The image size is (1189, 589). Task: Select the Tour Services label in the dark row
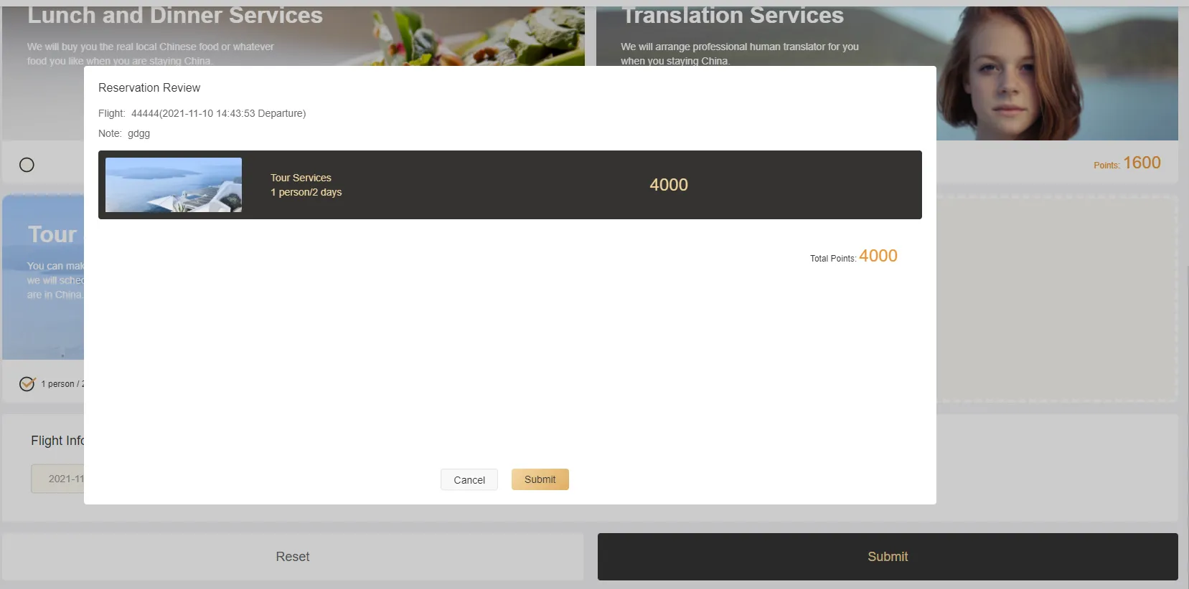(x=301, y=178)
